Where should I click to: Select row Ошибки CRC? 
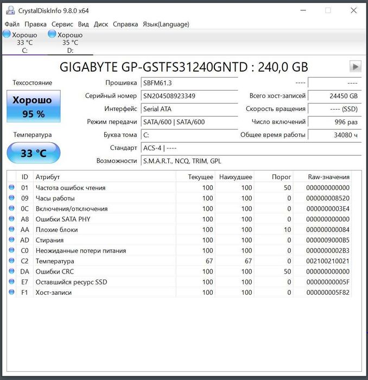[x=179, y=271]
